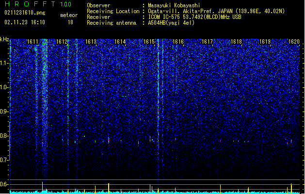Click the 0.8 frequency axis label
Image resolution: width=305 pixels, height=194 pixels.
4,136
